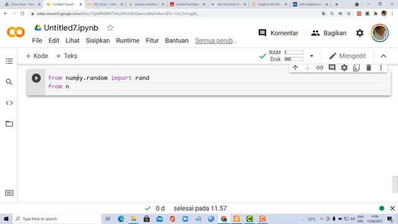Open the Windows notification center
The height and width of the screenshot is (224, 398).
tap(390, 219)
